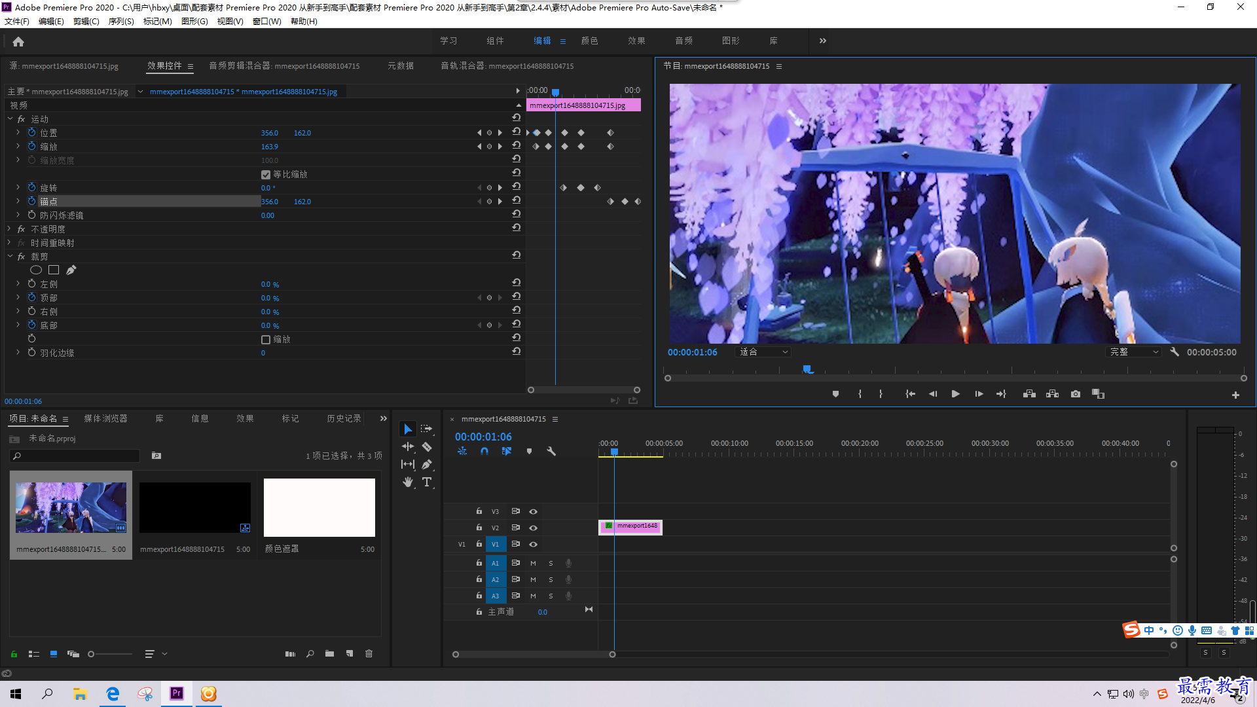Toggle snap magnet in timeline
The width and height of the screenshot is (1257, 707).
(x=484, y=451)
